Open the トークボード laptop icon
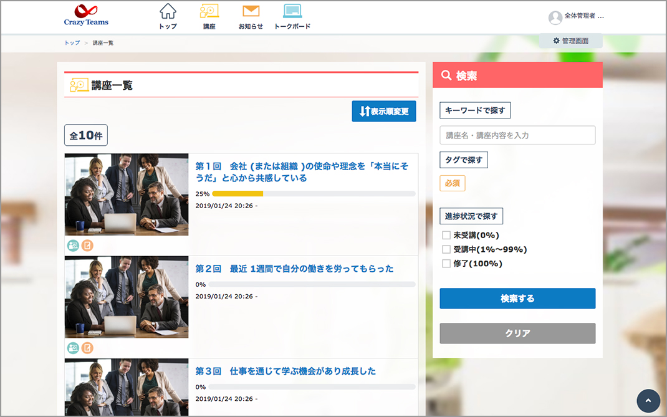The image size is (667, 417). click(x=292, y=11)
